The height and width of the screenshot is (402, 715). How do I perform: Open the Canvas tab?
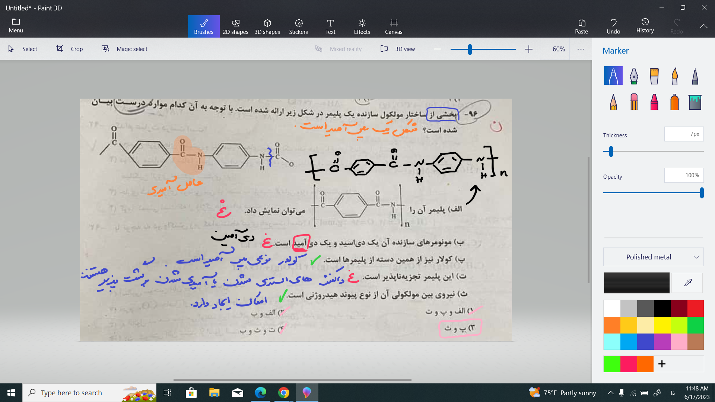[394, 26]
